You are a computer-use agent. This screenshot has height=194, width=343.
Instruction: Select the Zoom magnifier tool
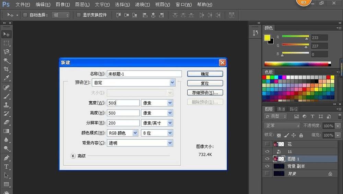click(x=6, y=148)
